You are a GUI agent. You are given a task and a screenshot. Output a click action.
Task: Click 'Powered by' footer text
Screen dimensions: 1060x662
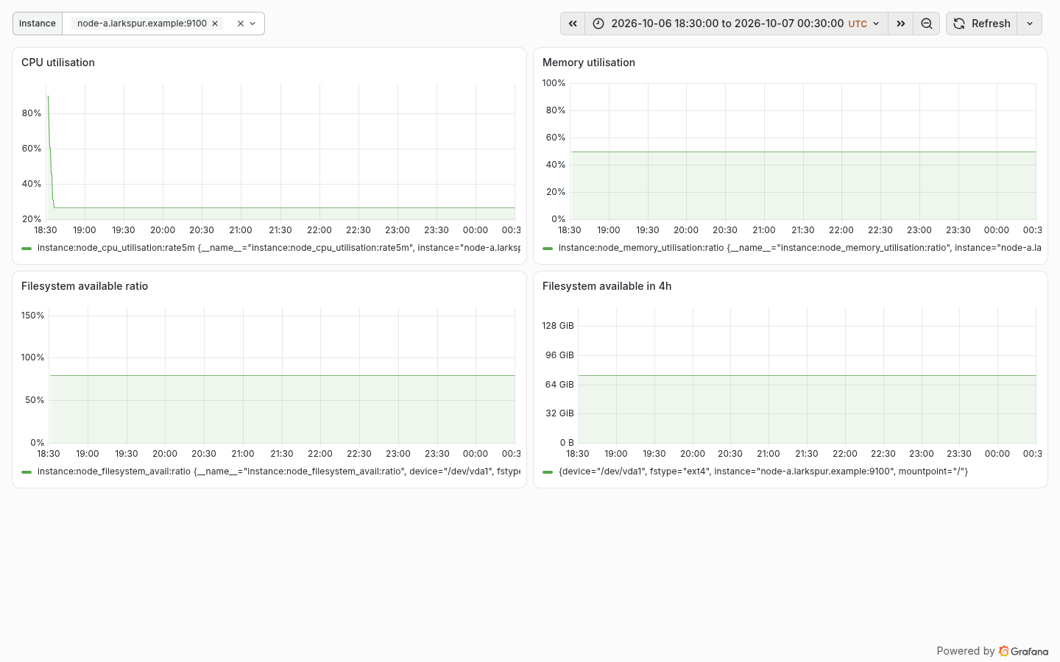click(965, 651)
